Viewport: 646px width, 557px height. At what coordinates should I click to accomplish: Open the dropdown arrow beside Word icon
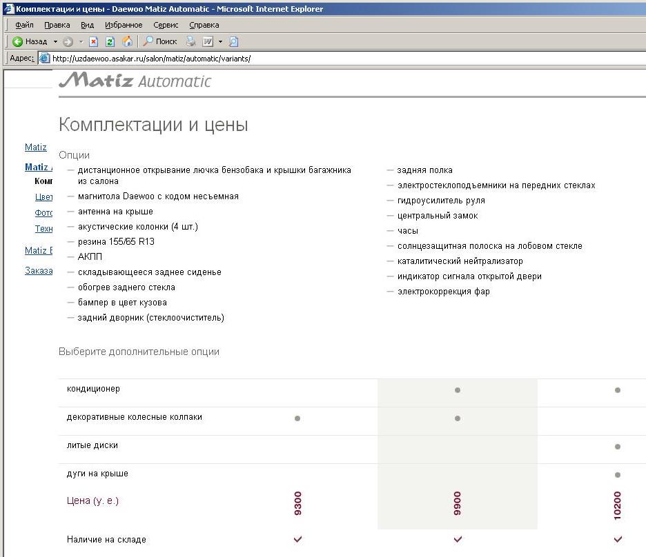(220, 41)
